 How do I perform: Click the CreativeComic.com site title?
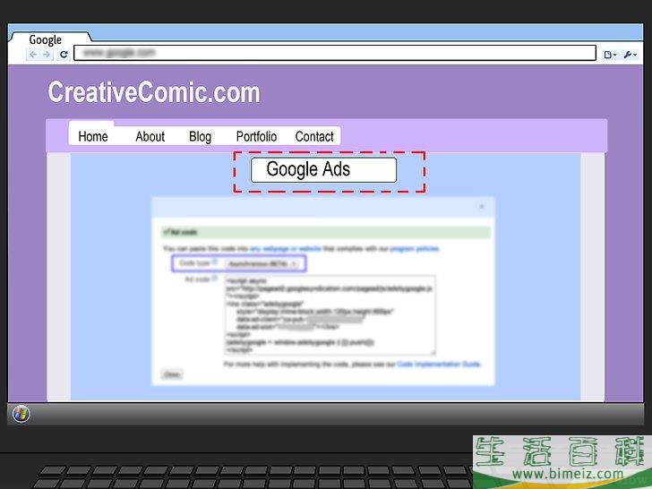click(154, 92)
